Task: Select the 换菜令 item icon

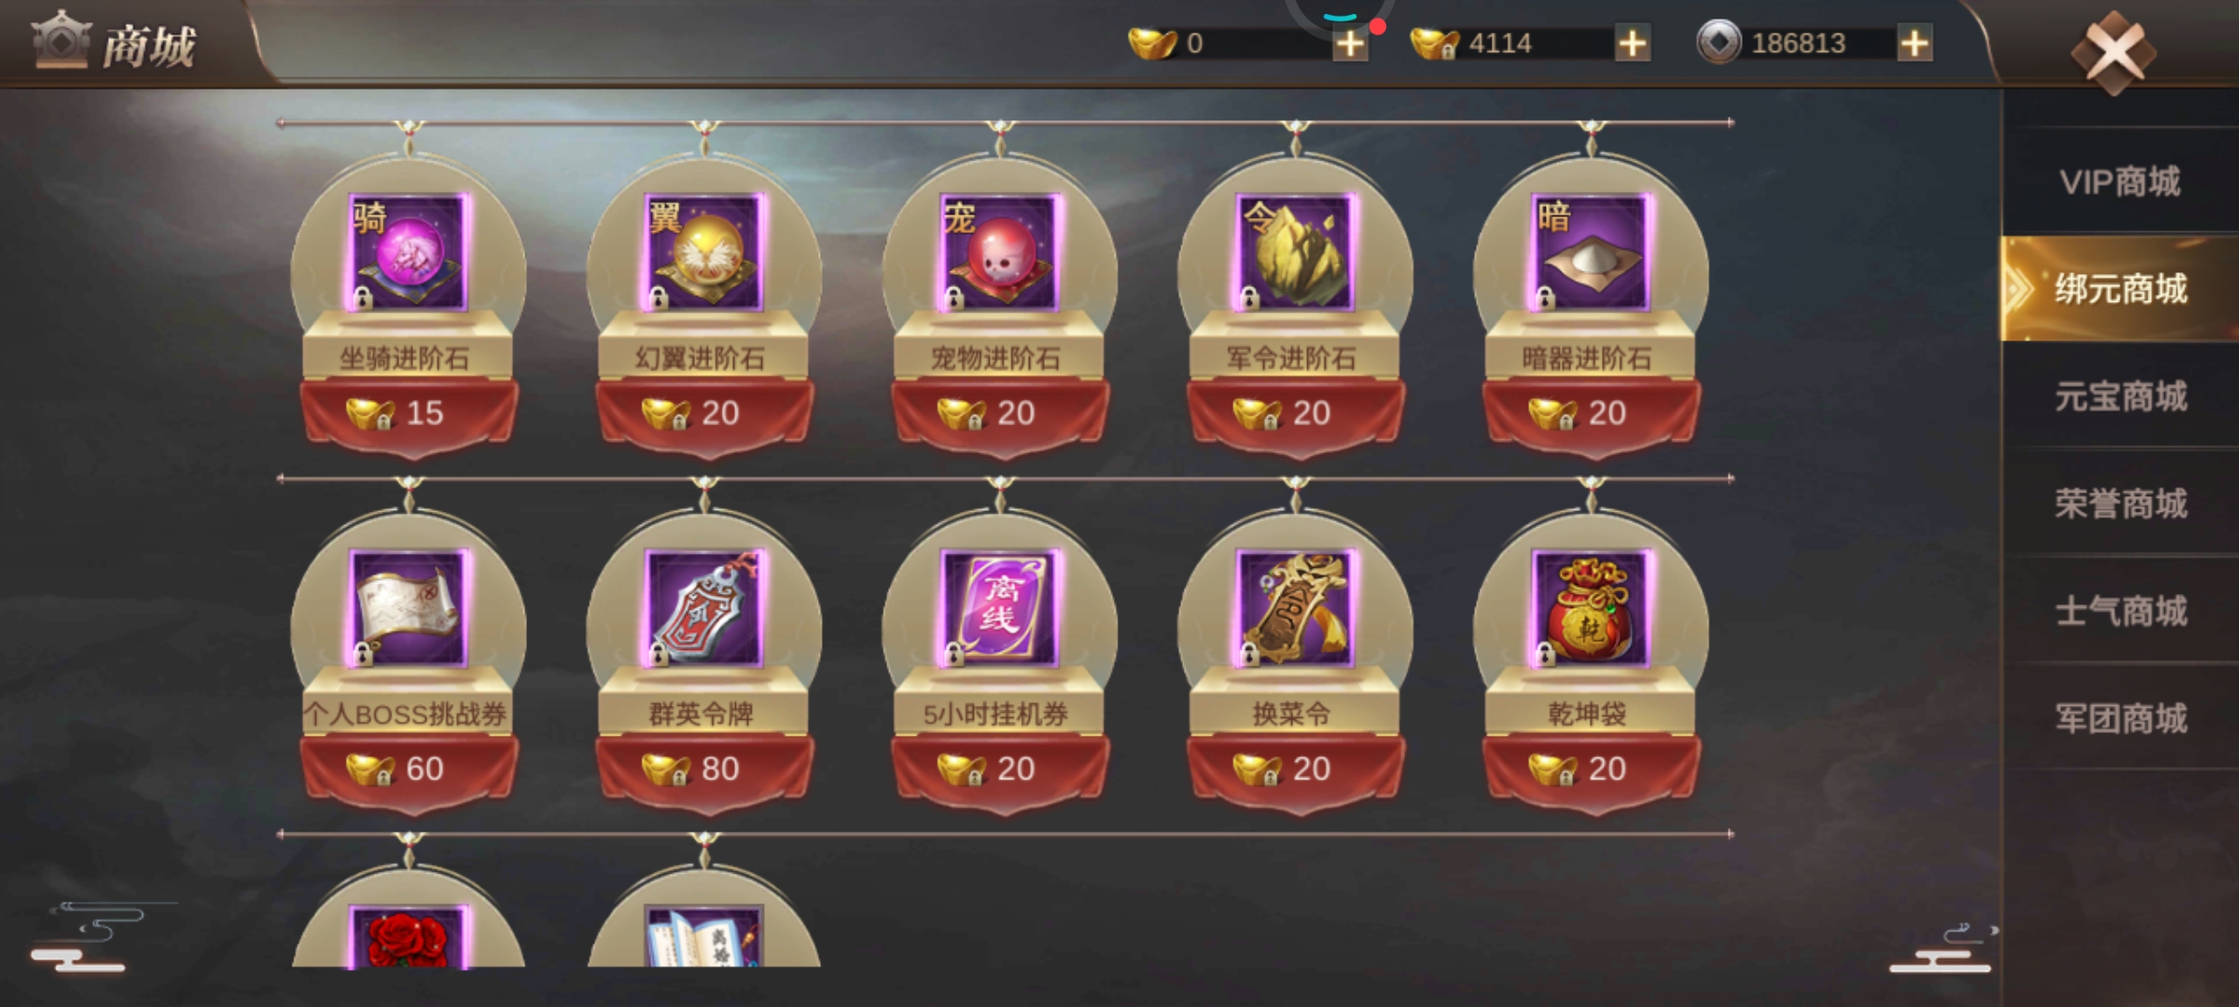Action: point(1295,608)
